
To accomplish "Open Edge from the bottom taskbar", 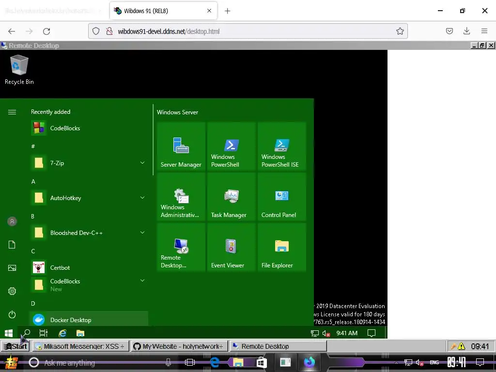I will click(x=215, y=362).
